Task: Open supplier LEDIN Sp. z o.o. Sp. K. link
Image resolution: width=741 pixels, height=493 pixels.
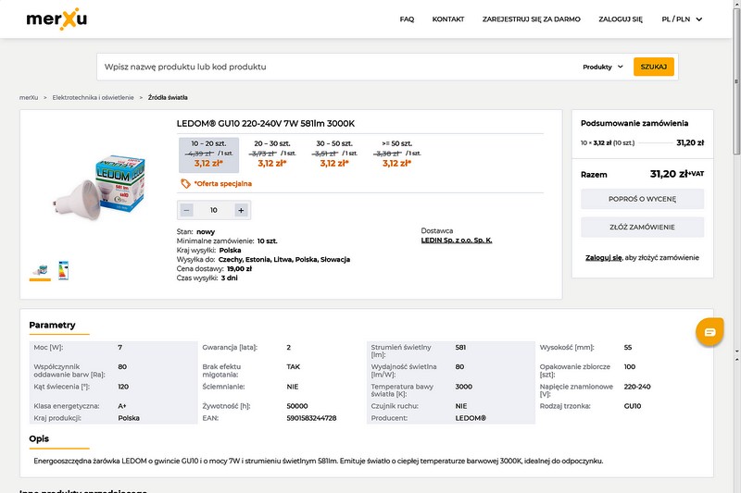Action: pyautogui.click(x=457, y=240)
